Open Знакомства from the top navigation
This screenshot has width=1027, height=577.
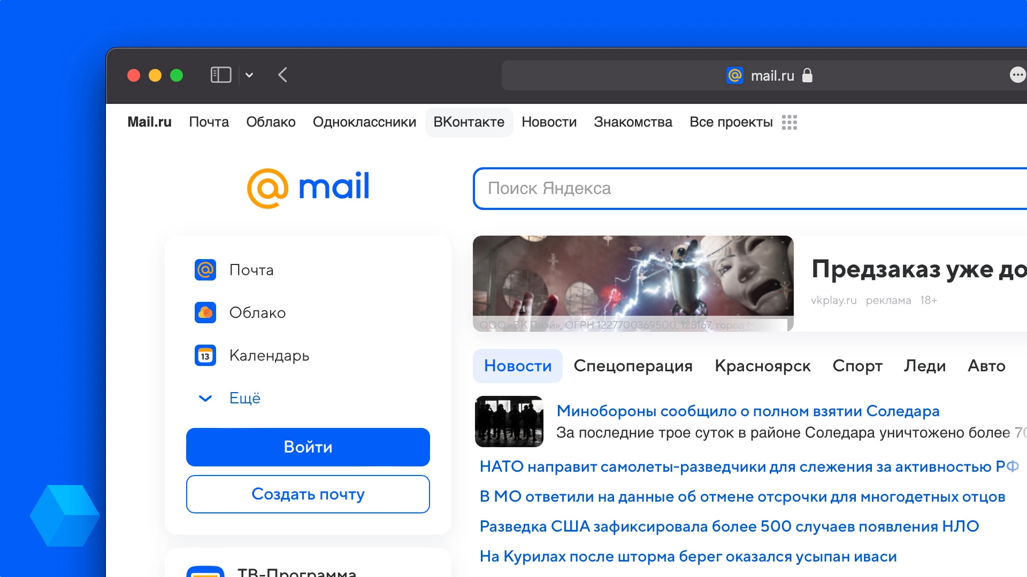(x=633, y=122)
